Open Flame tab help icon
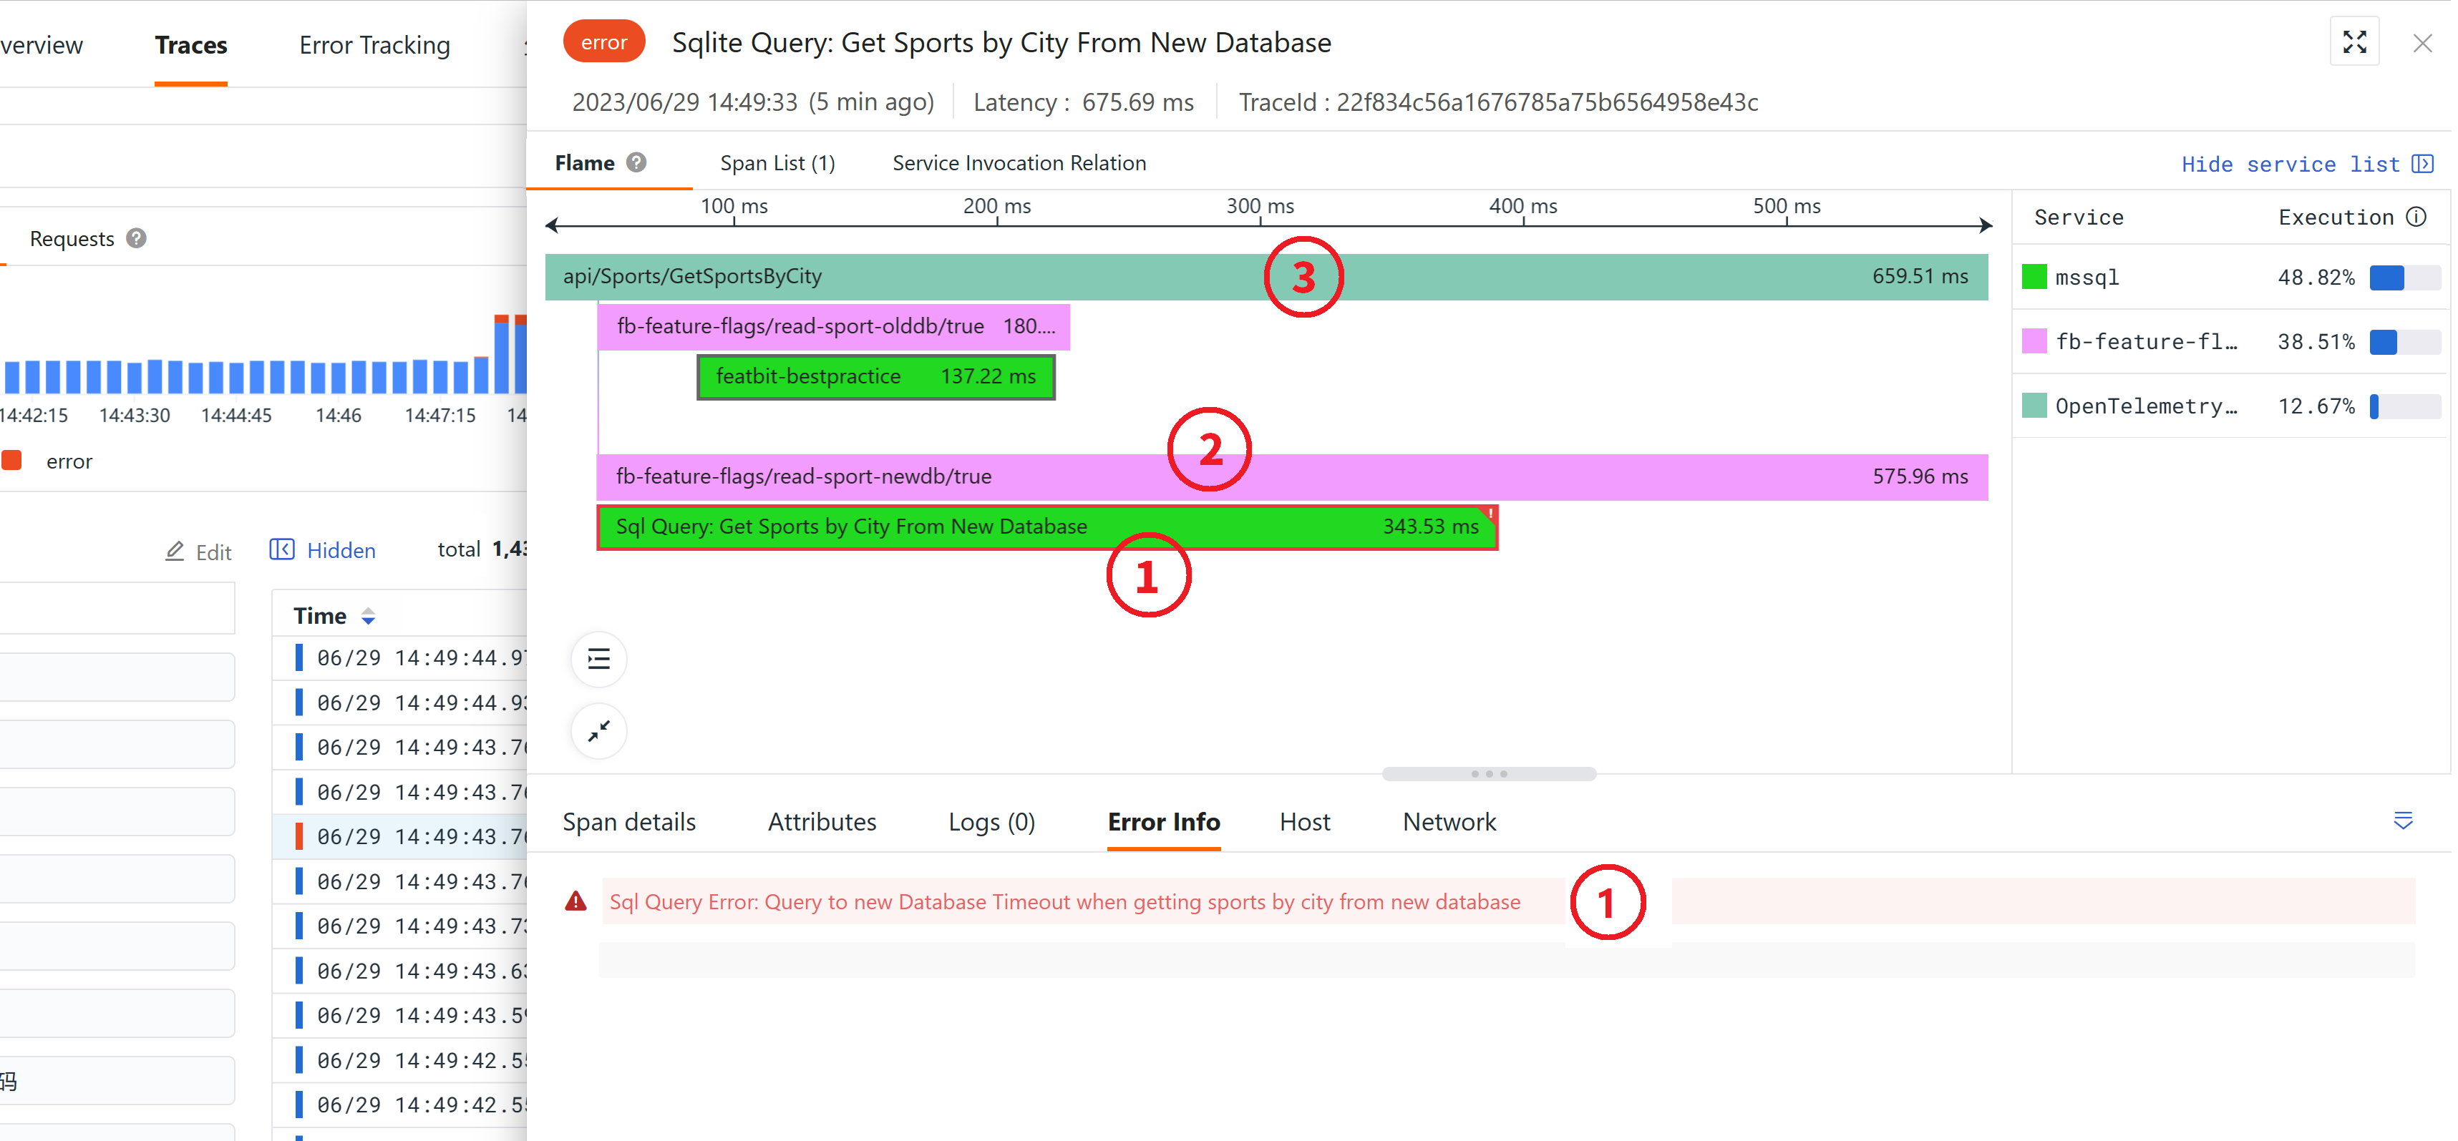The width and height of the screenshot is (2458, 1141). coord(636,163)
